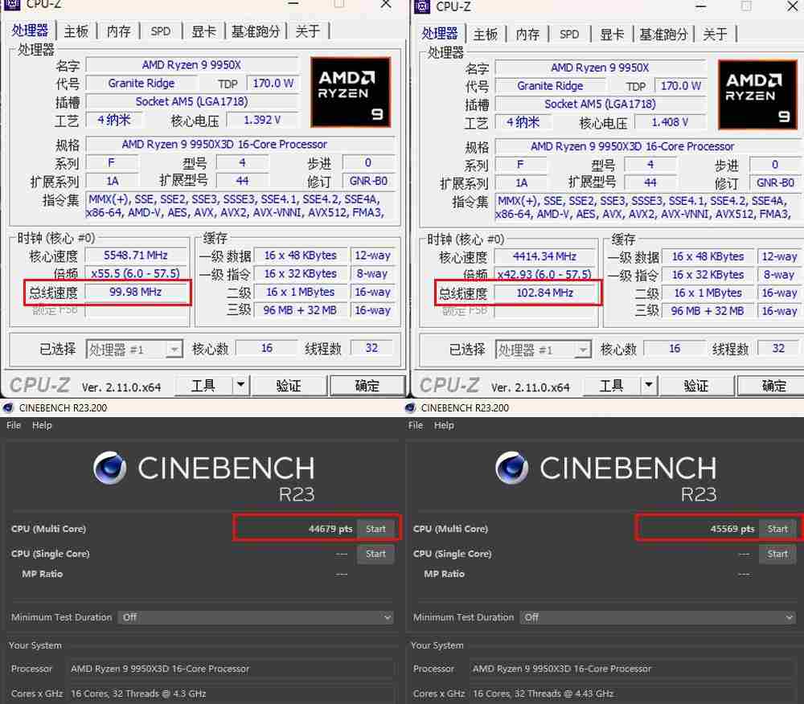
Task: Click Processor name field in left Cinebench
Action: point(232,669)
